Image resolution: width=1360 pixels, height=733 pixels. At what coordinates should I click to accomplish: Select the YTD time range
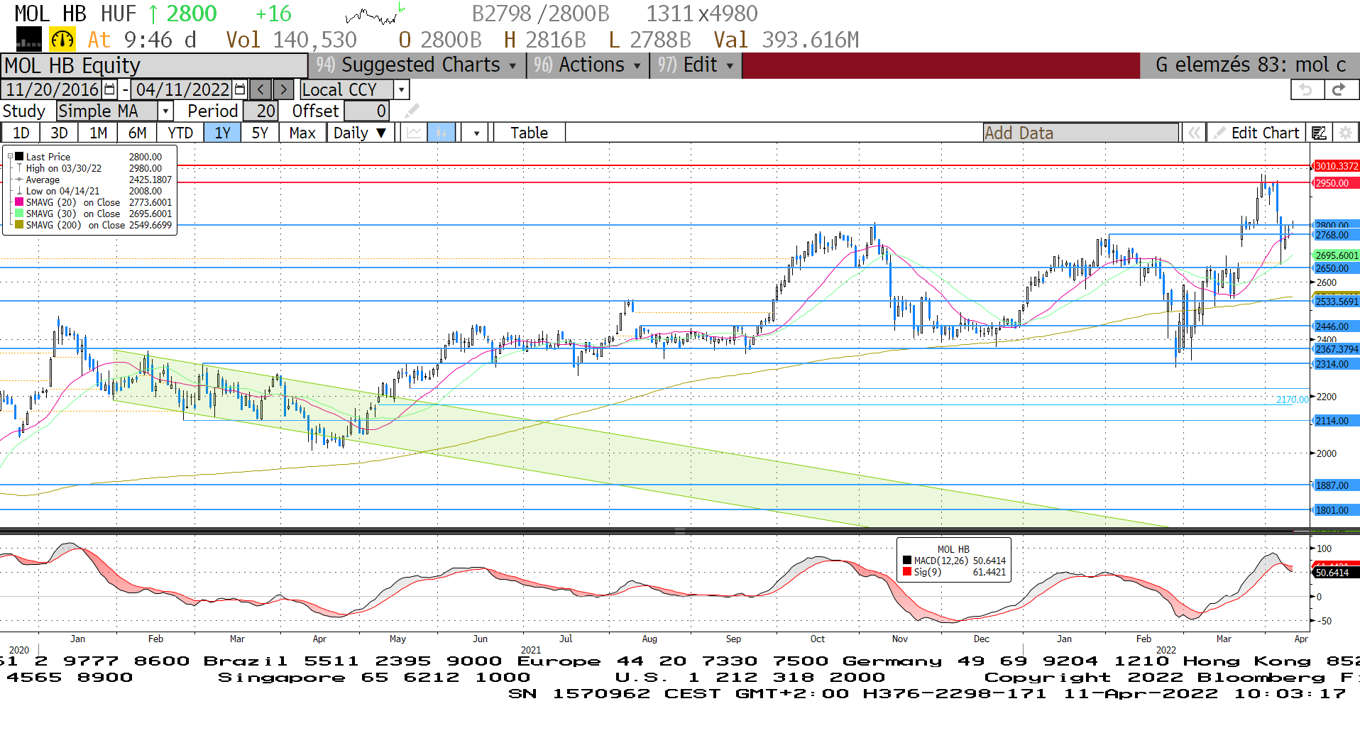tap(180, 133)
